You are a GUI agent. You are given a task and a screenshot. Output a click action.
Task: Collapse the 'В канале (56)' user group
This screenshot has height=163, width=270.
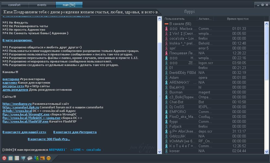point(167,24)
